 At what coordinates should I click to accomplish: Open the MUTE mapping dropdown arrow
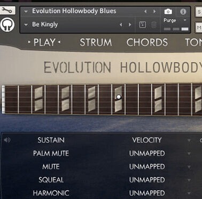[189, 167]
